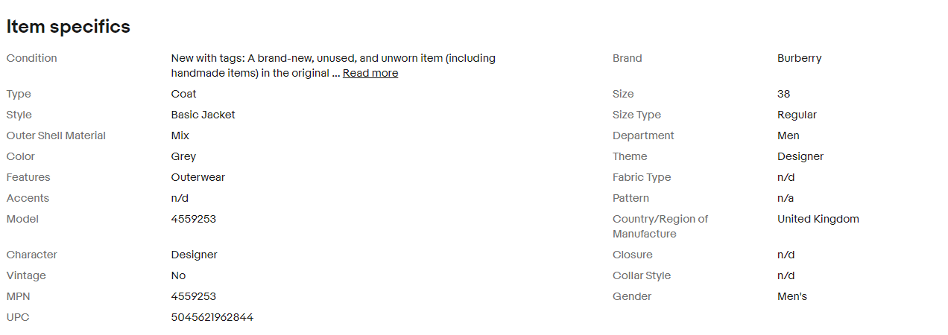Click the Item specifics heading
This screenshot has width=948, height=335.
[69, 27]
